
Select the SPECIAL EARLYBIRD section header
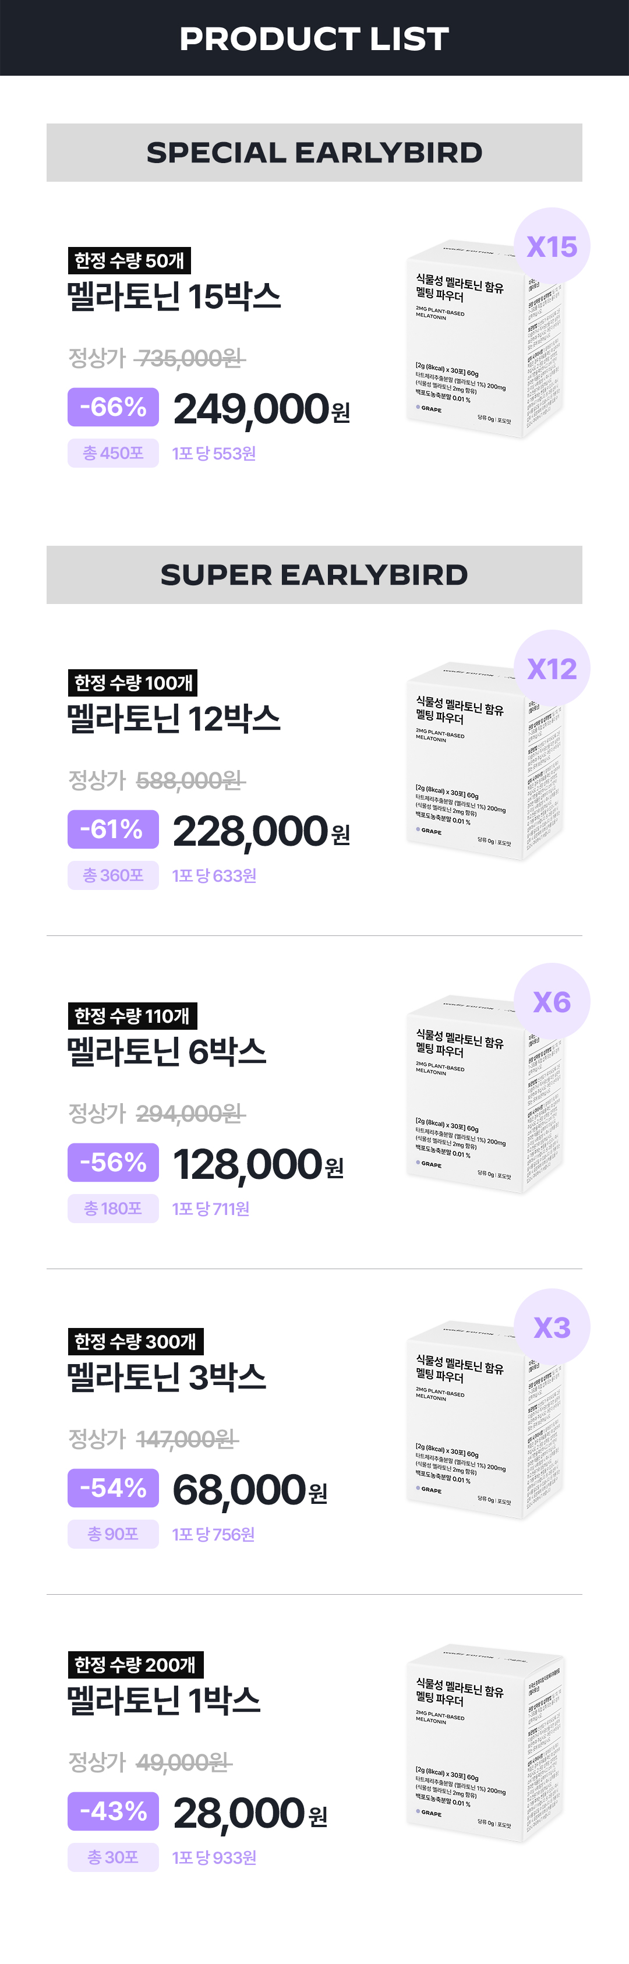point(314,153)
